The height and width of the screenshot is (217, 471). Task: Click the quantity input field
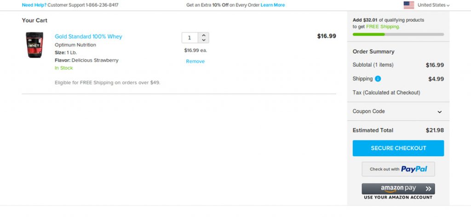pos(190,38)
